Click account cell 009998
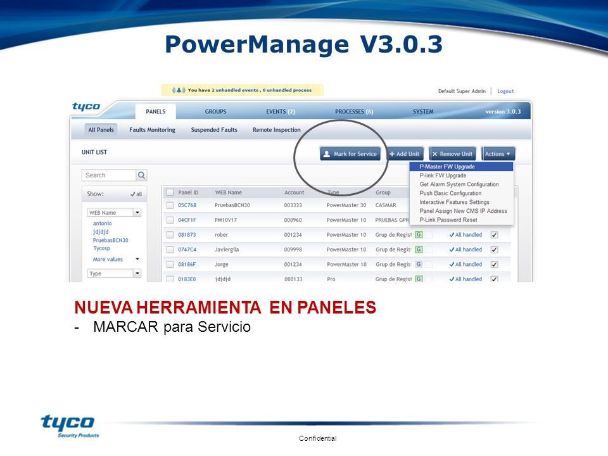 point(293,250)
